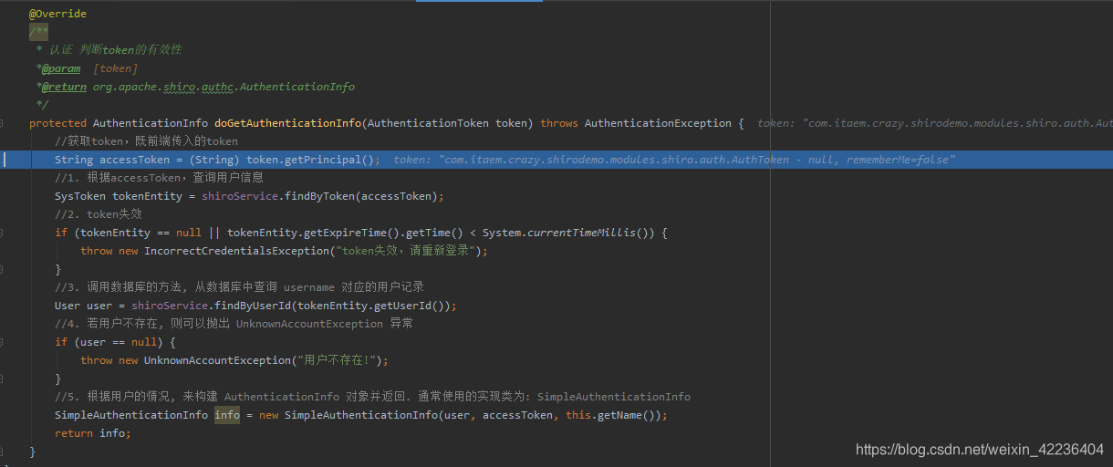1113x467 pixels.
Task: Click comment '//获取token，既前端传入的token'
Action: coord(146,141)
